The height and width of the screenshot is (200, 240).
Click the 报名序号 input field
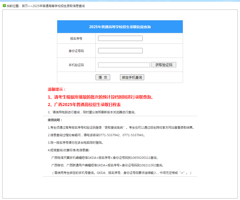[x=120, y=38]
